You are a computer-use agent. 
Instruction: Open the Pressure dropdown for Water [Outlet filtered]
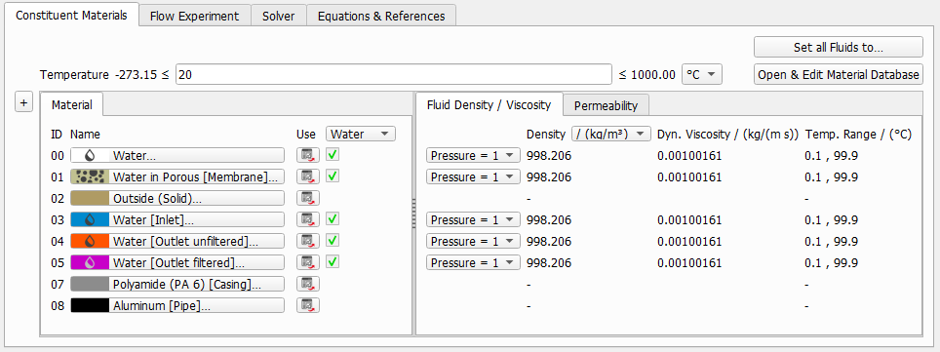coord(472,262)
